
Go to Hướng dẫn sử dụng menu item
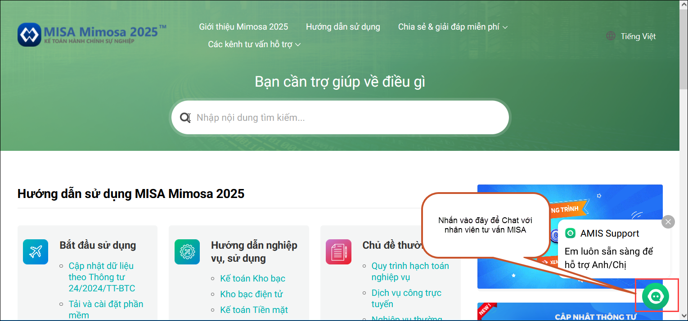point(343,27)
